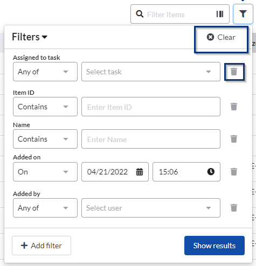The image size is (256, 266).
Task: Open the Added on 'On' operator dropdown
Action: [45, 172]
